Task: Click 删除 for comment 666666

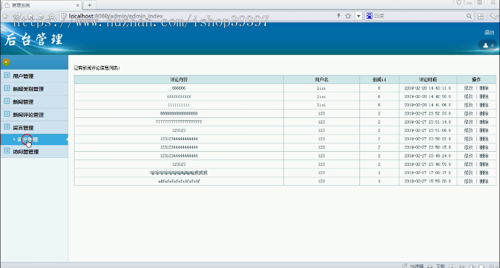Action: click(x=484, y=88)
